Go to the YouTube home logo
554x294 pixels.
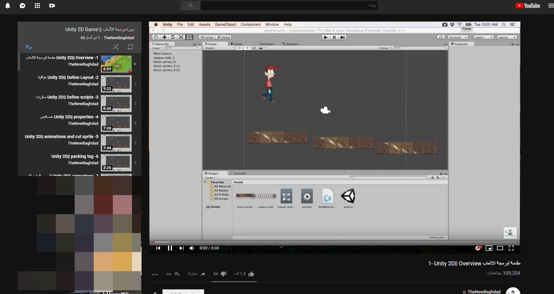(528, 6)
